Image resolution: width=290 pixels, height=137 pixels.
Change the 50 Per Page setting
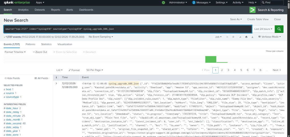[95, 70]
